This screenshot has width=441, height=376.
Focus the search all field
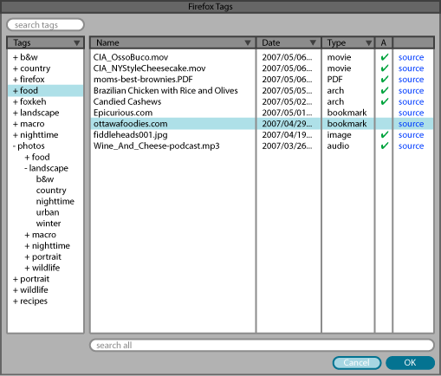click(x=262, y=346)
